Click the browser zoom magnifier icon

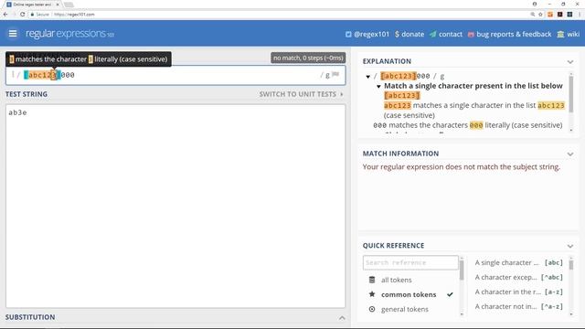pos(532,15)
